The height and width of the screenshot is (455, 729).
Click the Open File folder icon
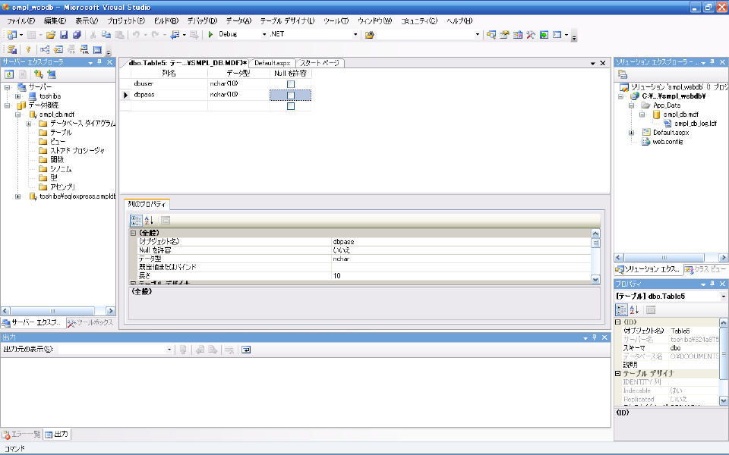point(51,34)
